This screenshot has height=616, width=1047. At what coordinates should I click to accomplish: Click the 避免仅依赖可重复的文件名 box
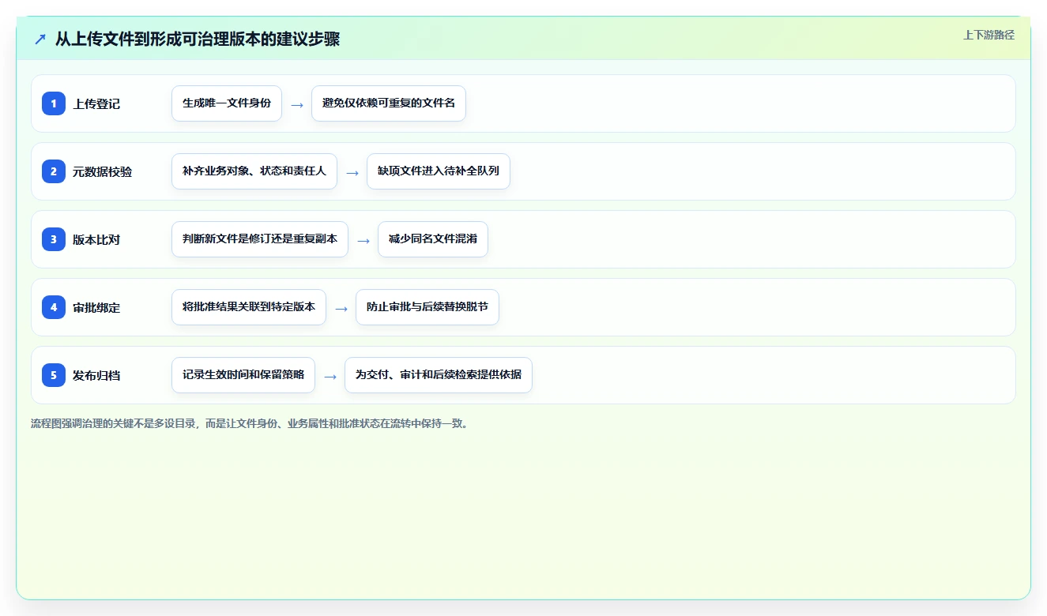click(389, 103)
